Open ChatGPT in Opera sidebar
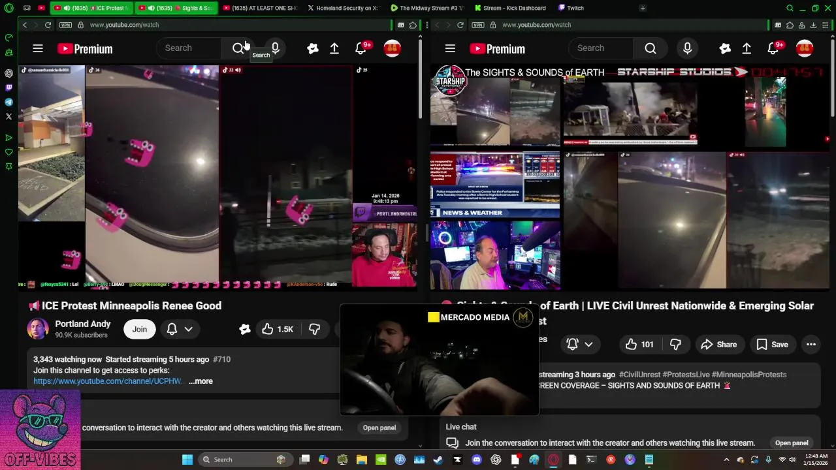836x470 pixels. pos(8,73)
